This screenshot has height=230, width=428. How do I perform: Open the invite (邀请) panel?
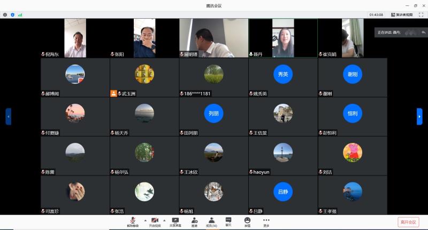tap(194, 222)
